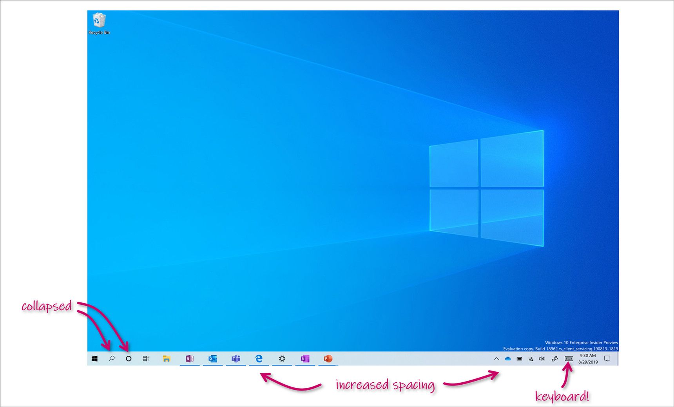Open Windows Search
This screenshot has height=407, width=674.
[x=112, y=358]
